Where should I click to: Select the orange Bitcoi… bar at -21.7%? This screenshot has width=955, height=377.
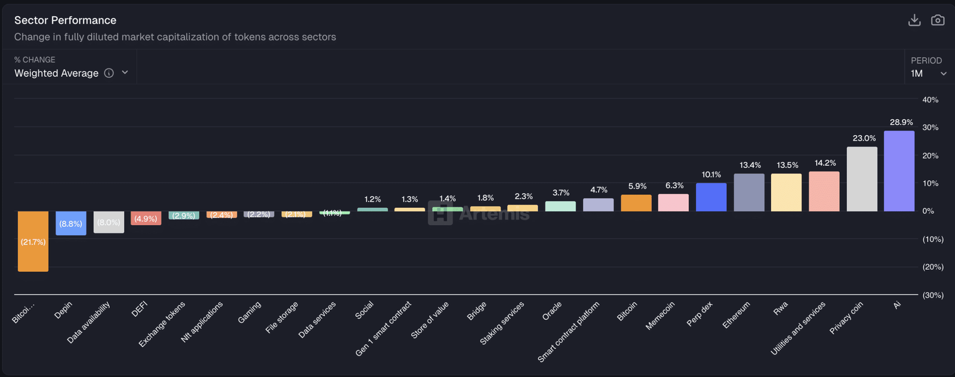click(x=33, y=241)
